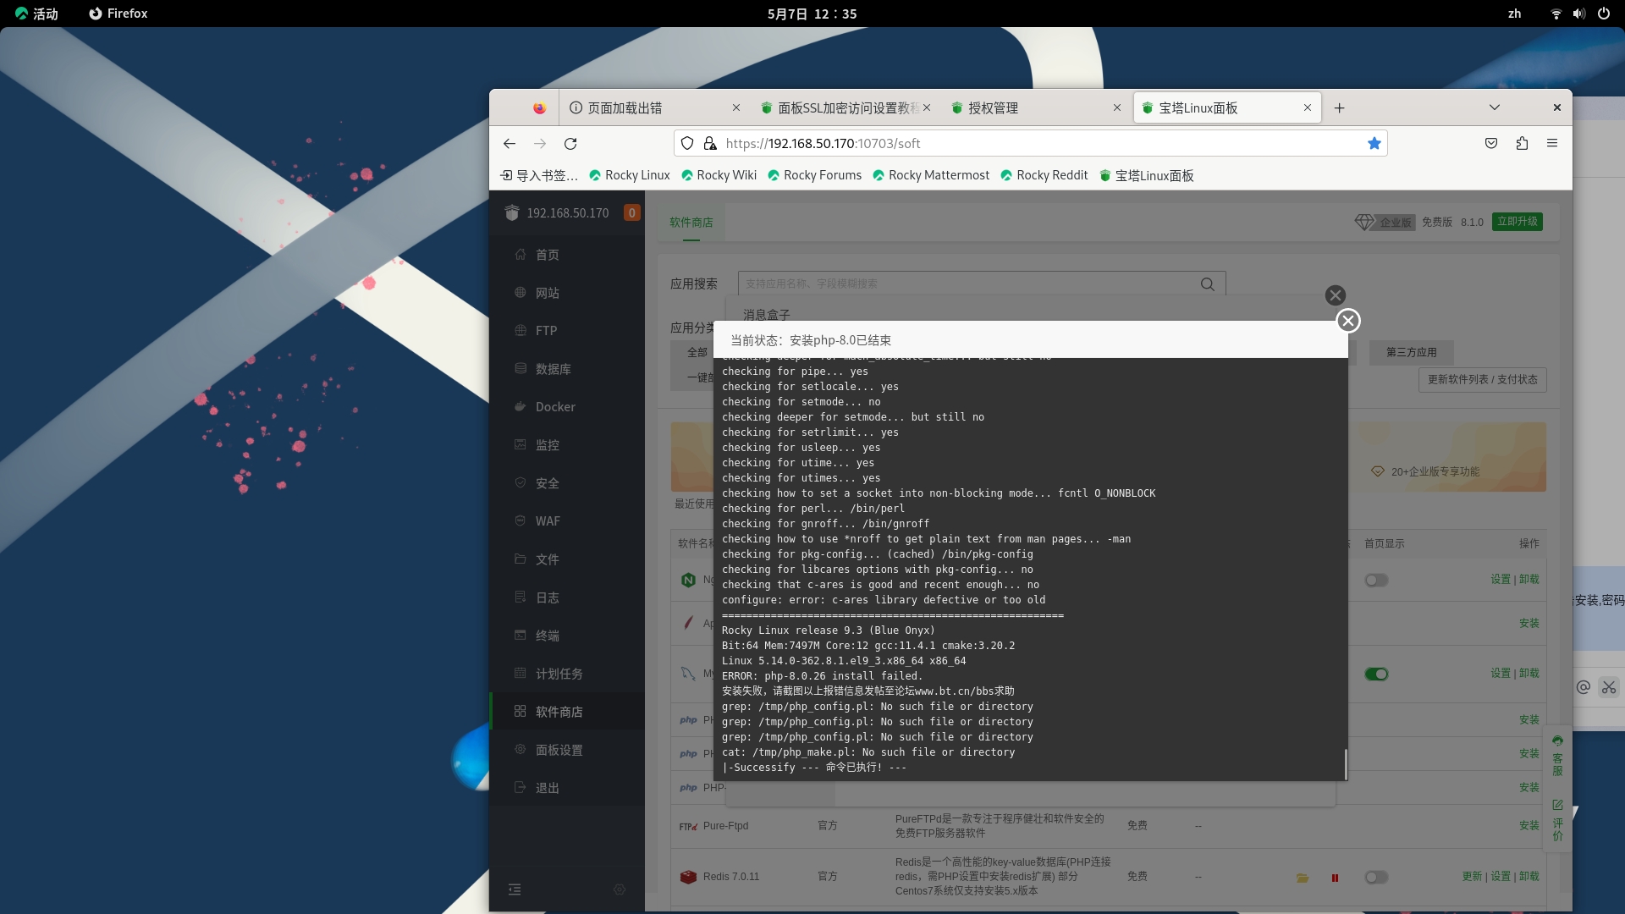Close the 宝塔Linux面板 tab
Image resolution: width=1625 pixels, height=914 pixels.
pyautogui.click(x=1308, y=108)
